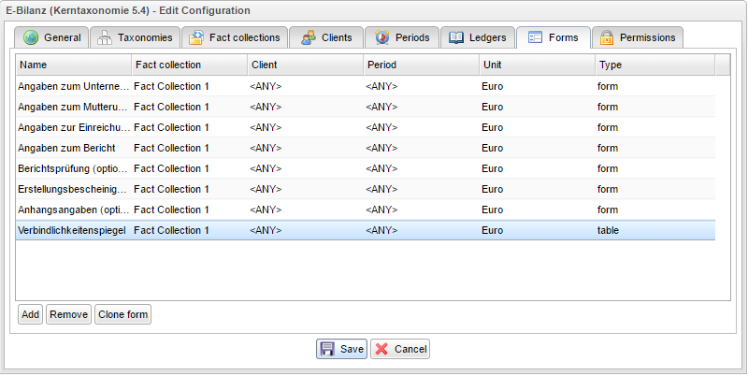Click the hierarchy icon on Taxonomies tab
The height and width of the screenshot is (376, 748).
[x=105, y=37]
